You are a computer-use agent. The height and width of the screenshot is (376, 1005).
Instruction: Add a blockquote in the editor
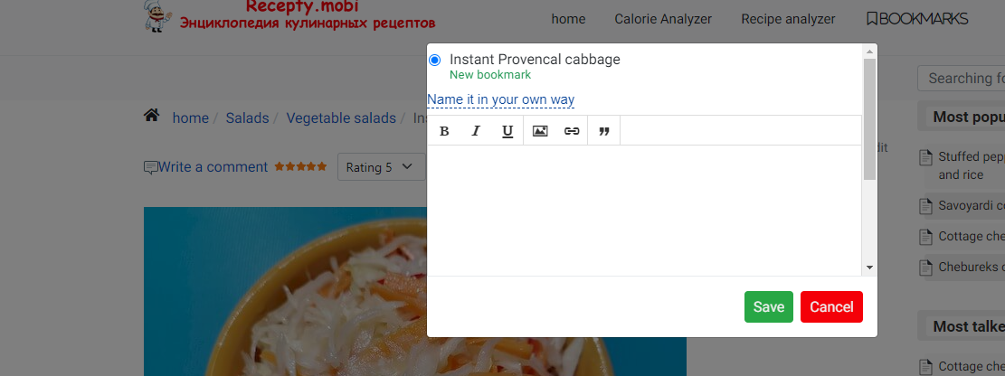(x=604, y=131)
